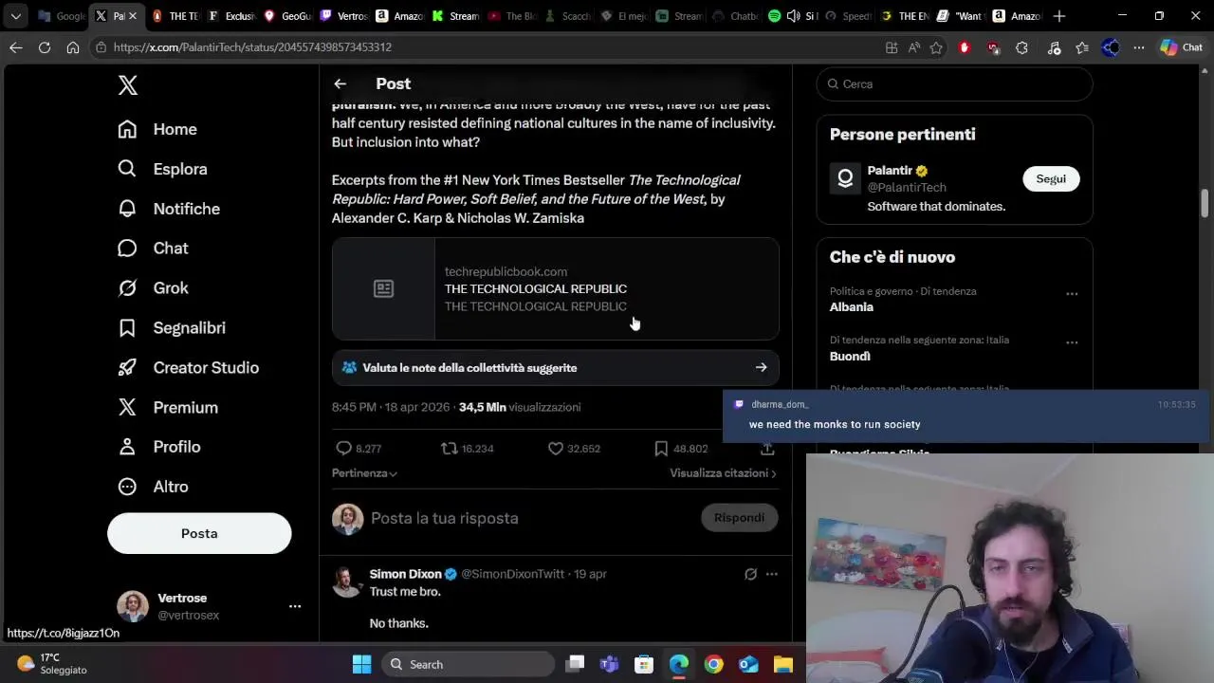The image size is (1214, 683).
Task: Click the browser back button
Action: point(16,47)
